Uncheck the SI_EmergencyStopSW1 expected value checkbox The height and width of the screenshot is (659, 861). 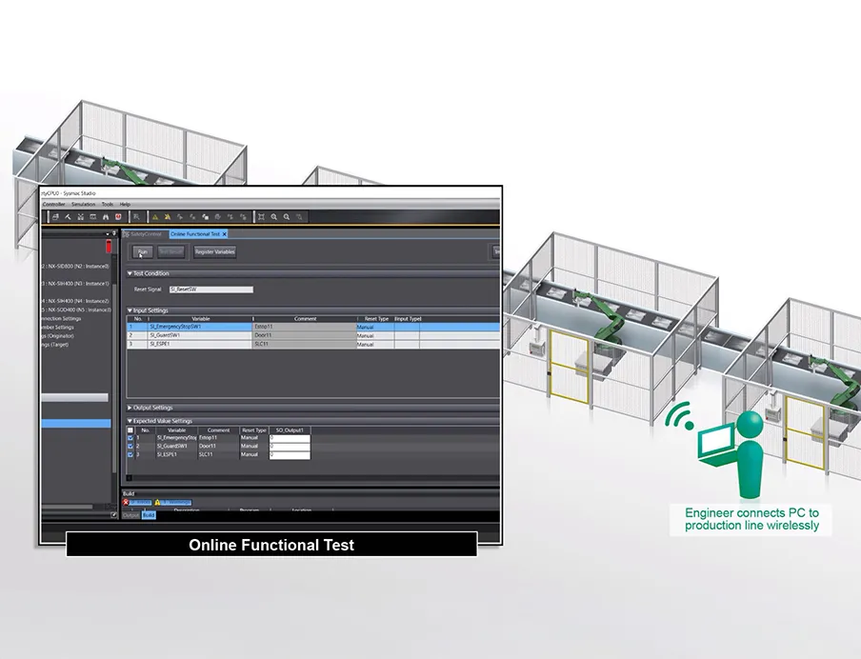pyautogui.click(x=130, y=437)
